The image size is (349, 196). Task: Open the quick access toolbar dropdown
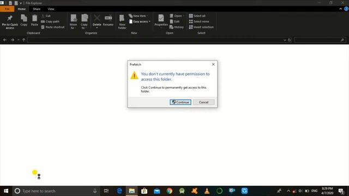tap(21, 3)
